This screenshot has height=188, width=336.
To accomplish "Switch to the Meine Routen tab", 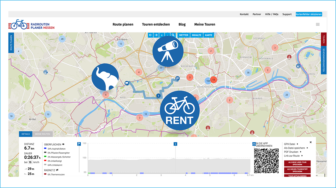I will pos(42,134).
